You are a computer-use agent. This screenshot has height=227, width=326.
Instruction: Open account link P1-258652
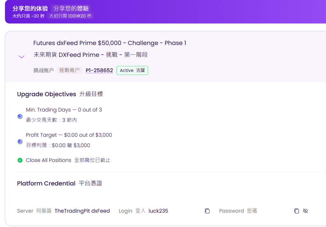pyautogui.click(x=99, y=70)
